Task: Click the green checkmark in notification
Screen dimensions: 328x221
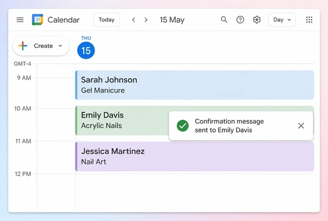Action: click(183, 126)
